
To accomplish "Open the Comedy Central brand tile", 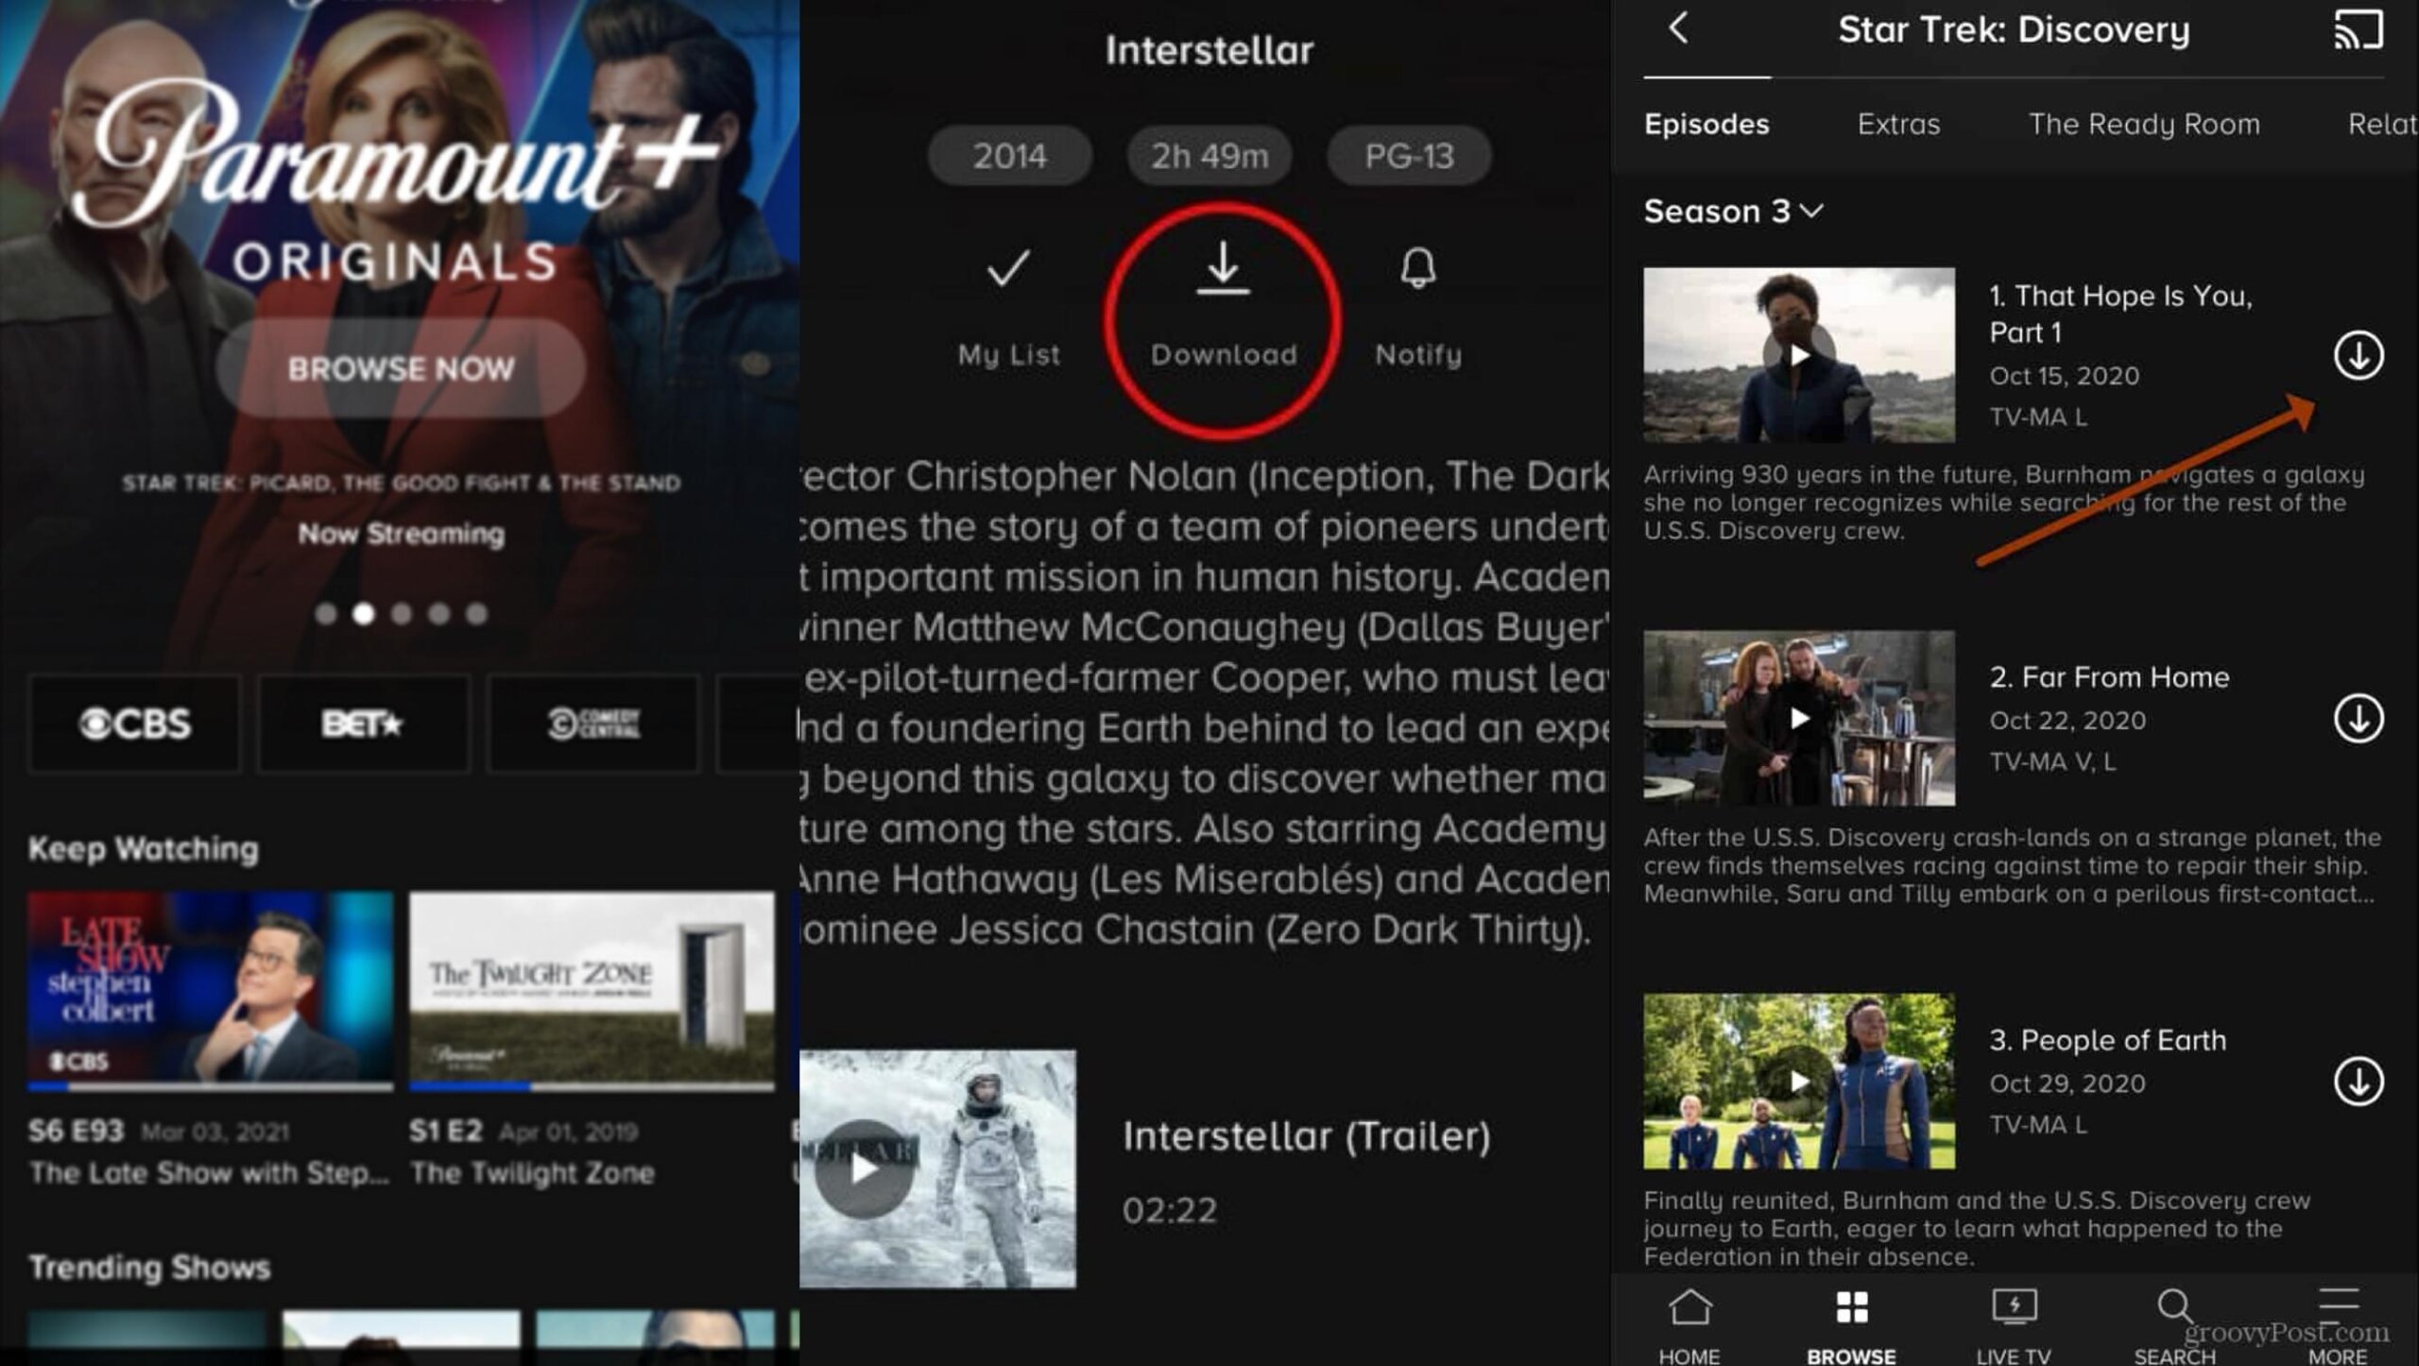I will pyautogui.click(x=592, y=724).
